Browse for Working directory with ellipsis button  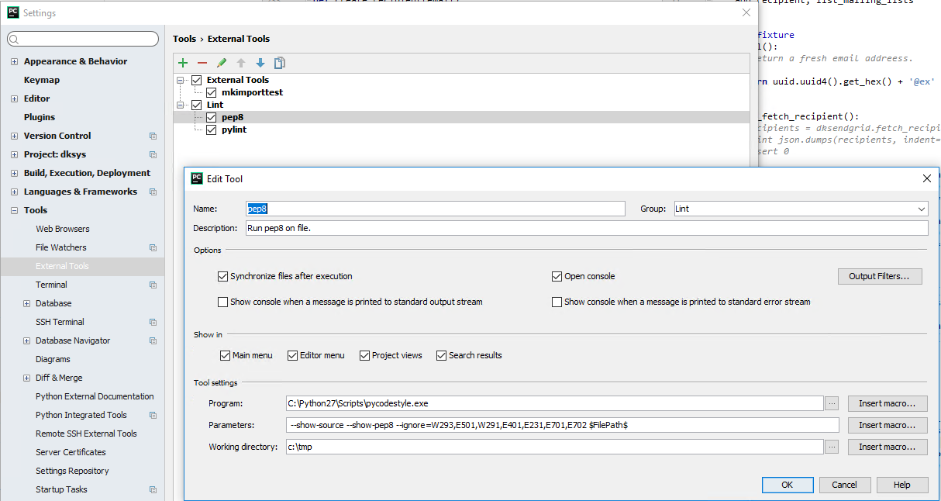(x=832, y=447)
